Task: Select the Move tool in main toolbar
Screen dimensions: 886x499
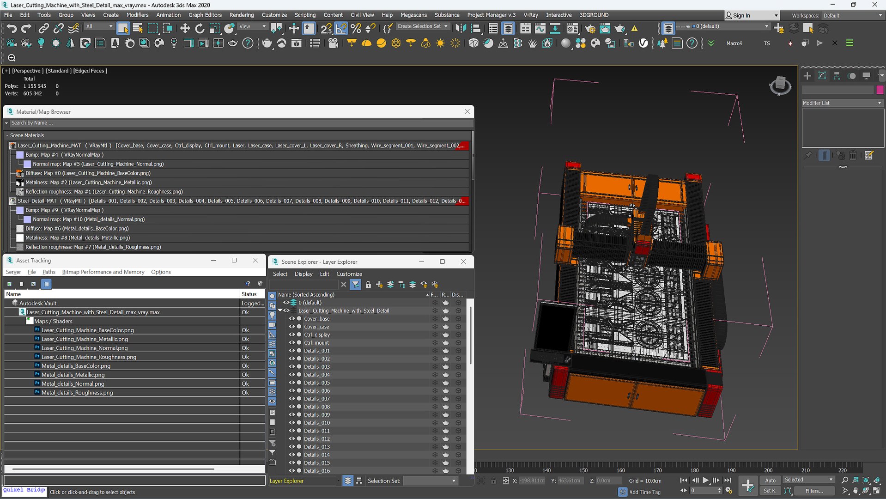Action: click(185, 29)
